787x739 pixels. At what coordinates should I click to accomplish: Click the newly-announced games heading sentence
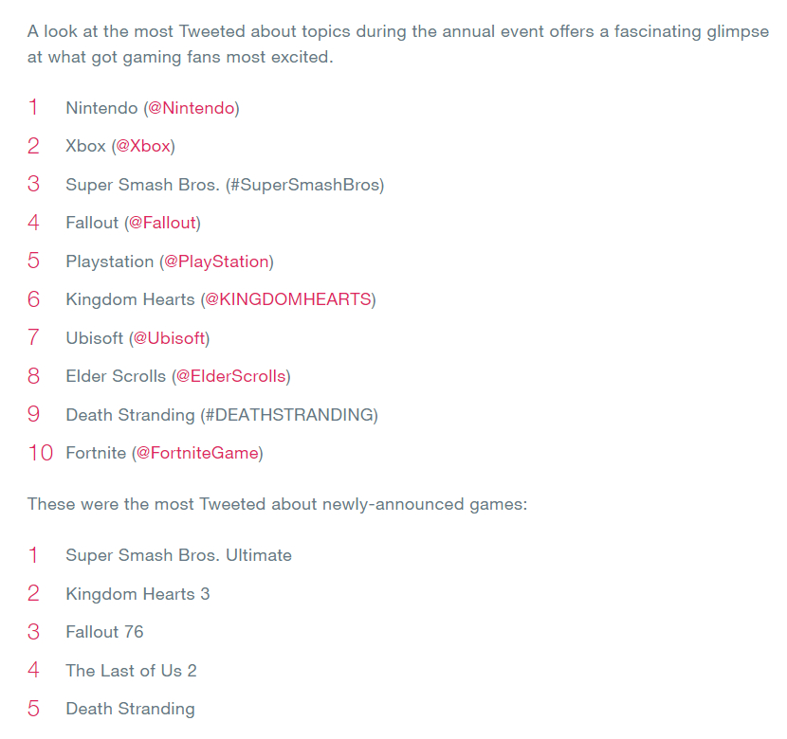pyautogui.click(x=277, y=504)
